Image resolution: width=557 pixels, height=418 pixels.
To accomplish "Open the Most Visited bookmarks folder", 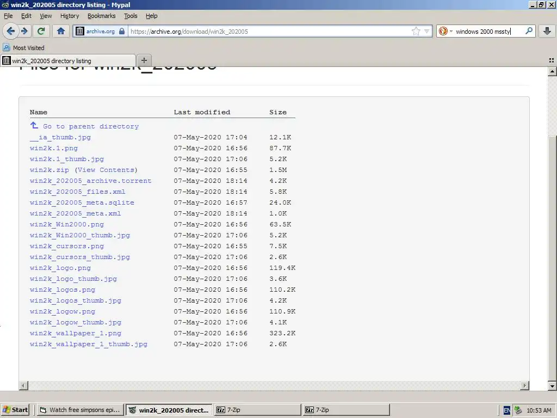I will (x=23, y=48).
